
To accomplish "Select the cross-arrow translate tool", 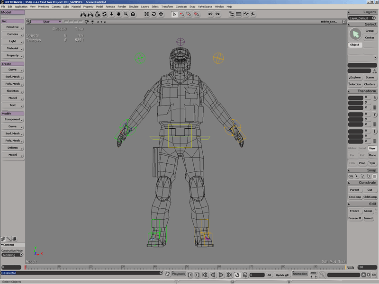I will 161,14.
